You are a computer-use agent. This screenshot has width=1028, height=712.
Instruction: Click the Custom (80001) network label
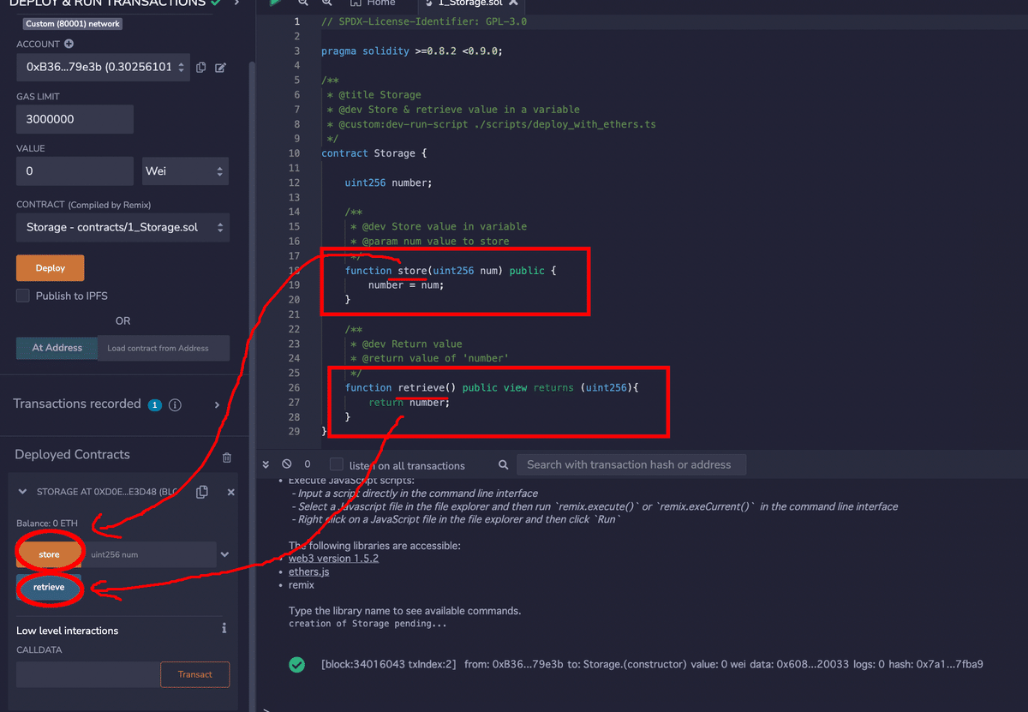(x=73, y=24)
